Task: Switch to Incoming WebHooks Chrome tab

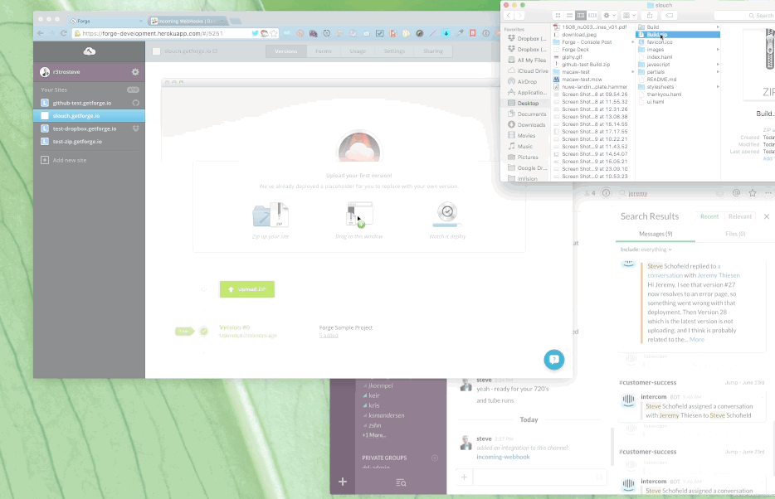Action: click(x=188, y=22)
